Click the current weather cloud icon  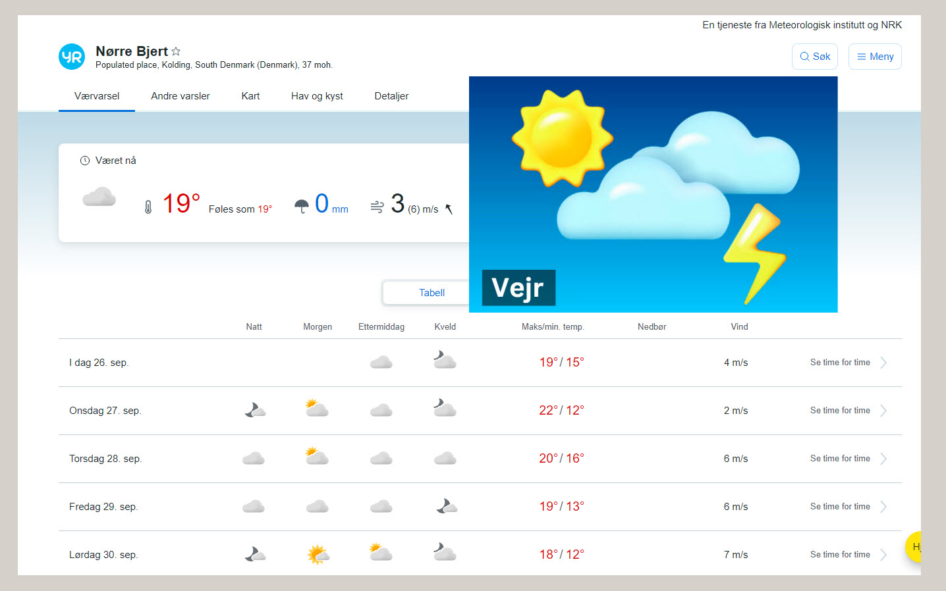[x=99, y=197]
